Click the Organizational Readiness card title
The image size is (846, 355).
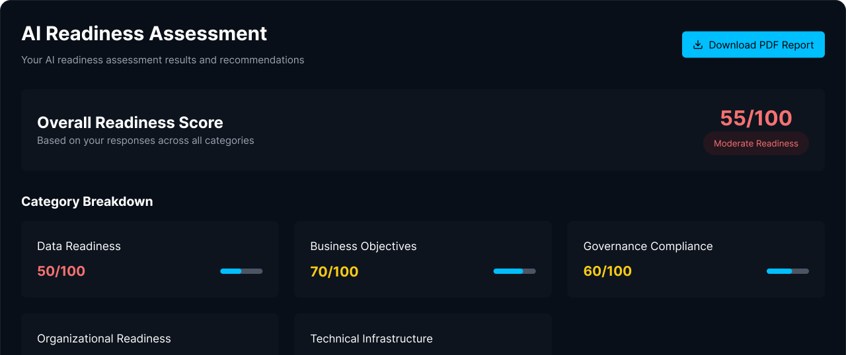click(x=104, y=339)
